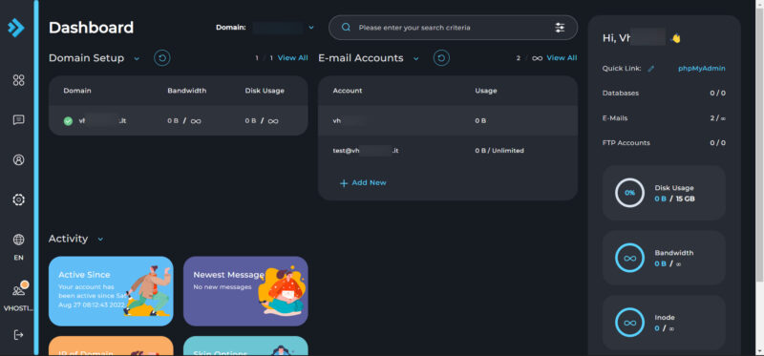Open search filter options sliders icon

tap(560, 28)
